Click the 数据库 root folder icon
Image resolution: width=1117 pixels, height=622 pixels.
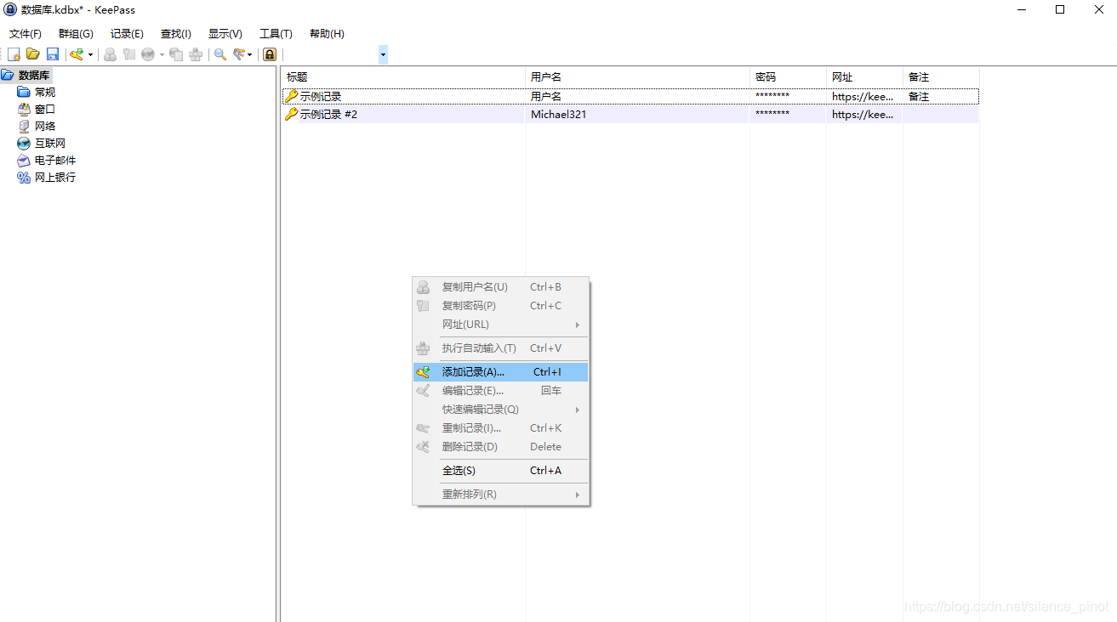click(x=8, y=76)
